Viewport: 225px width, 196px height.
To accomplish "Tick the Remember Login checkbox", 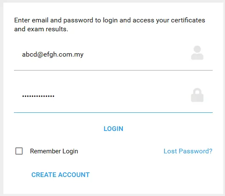I will [19, 151].
